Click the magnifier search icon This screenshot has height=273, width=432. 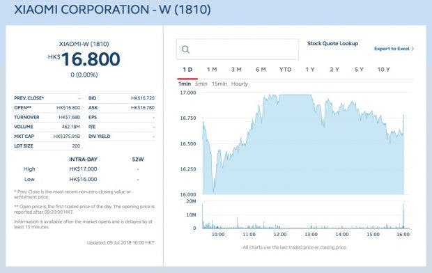click(186, 49)
